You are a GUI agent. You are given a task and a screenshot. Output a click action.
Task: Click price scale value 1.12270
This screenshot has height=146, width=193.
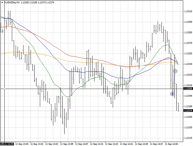point(188,43)
